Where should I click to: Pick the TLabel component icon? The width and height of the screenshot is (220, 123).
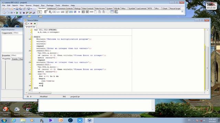(58, 12)
